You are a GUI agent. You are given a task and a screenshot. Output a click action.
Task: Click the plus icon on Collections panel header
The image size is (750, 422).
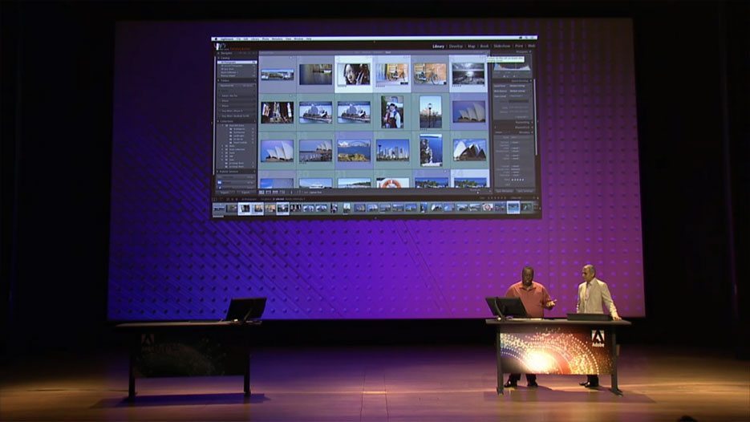click(x=254, y=121)
